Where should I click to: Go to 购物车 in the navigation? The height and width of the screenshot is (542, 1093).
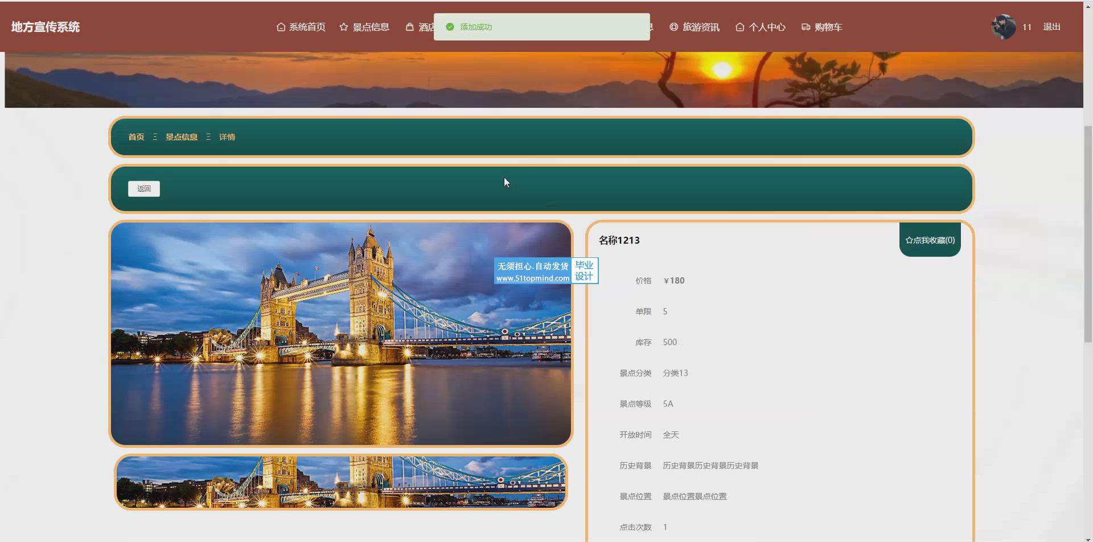coord(828,27)
